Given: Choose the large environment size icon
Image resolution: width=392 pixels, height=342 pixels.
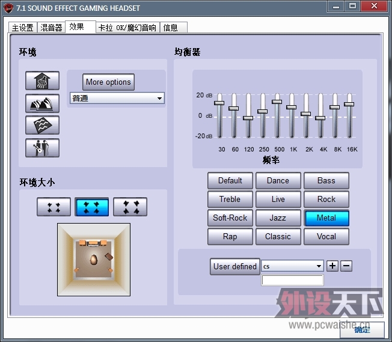Looking at the screenshot, I should pyautogui.click(x=130, y=207).
